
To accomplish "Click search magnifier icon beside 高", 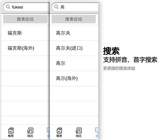I will pos(56,7).
